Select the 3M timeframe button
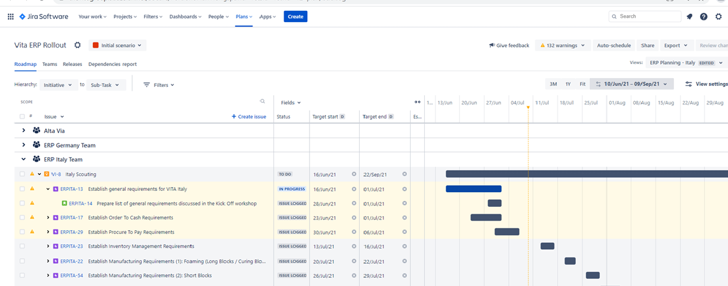The height and width of the screenshot is (286, 728). [x=553, y=84]
